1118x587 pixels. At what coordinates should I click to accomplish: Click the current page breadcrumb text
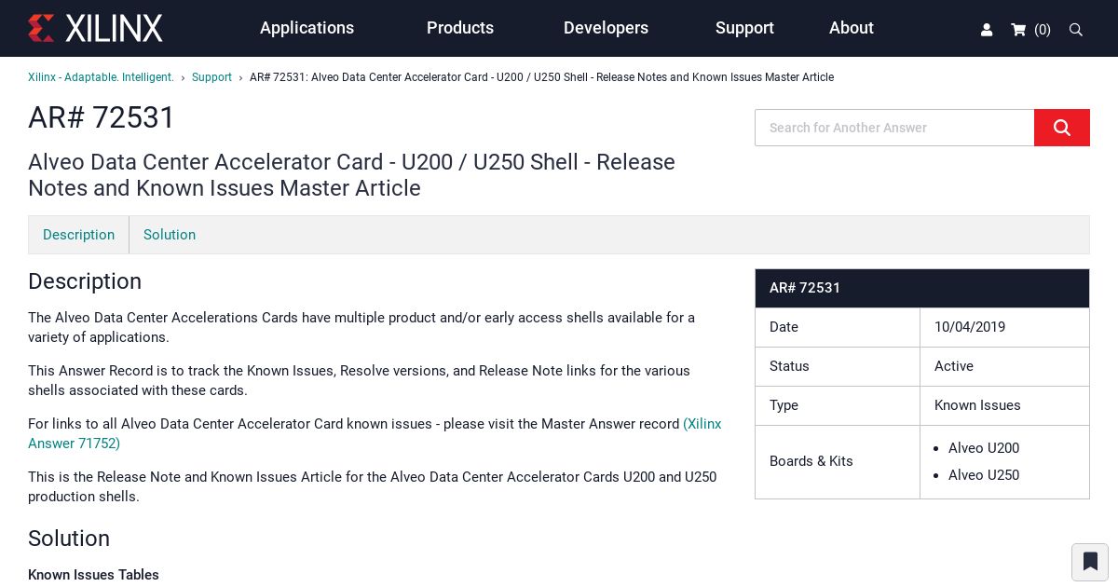coord(541,77)
